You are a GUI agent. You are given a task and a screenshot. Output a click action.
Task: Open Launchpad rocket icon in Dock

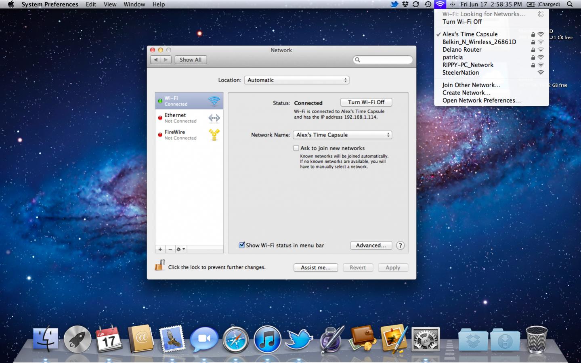pyautogui.click(x=77, y=340)
